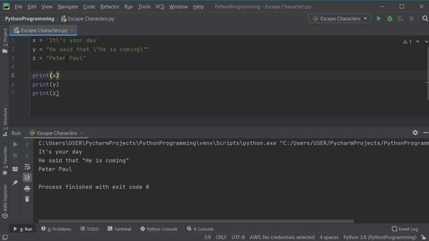Click output line "Peter Paul" in console
The image size is (429, 241).
(x=55, y=169)
